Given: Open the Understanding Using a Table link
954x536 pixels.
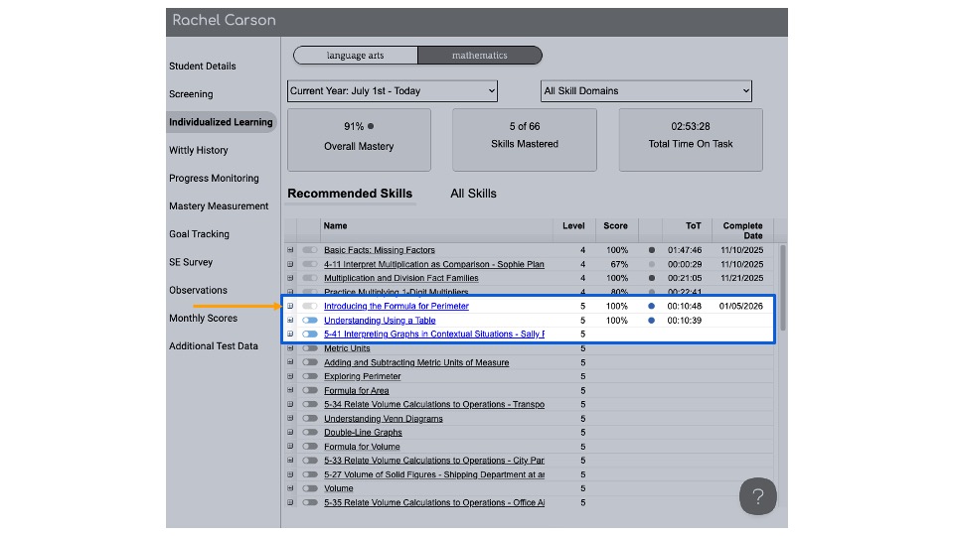Looking at the screenshot, I should [x=380, y=321].
